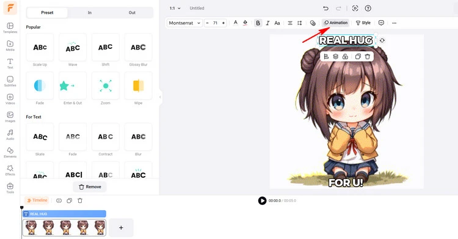The width and height of the screenshot is (458, 239).
Task: Decrease font size with minus button
Action: coord(208,23)
